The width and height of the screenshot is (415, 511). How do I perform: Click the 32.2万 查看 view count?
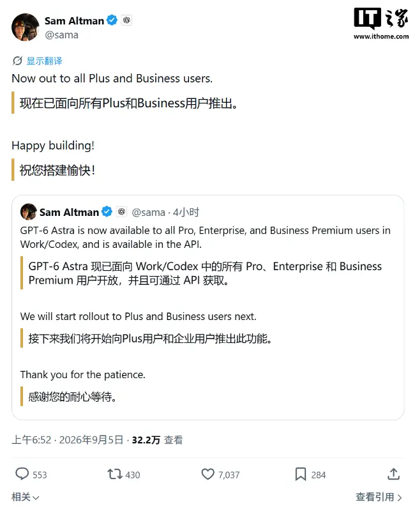(x=157, y=440)
